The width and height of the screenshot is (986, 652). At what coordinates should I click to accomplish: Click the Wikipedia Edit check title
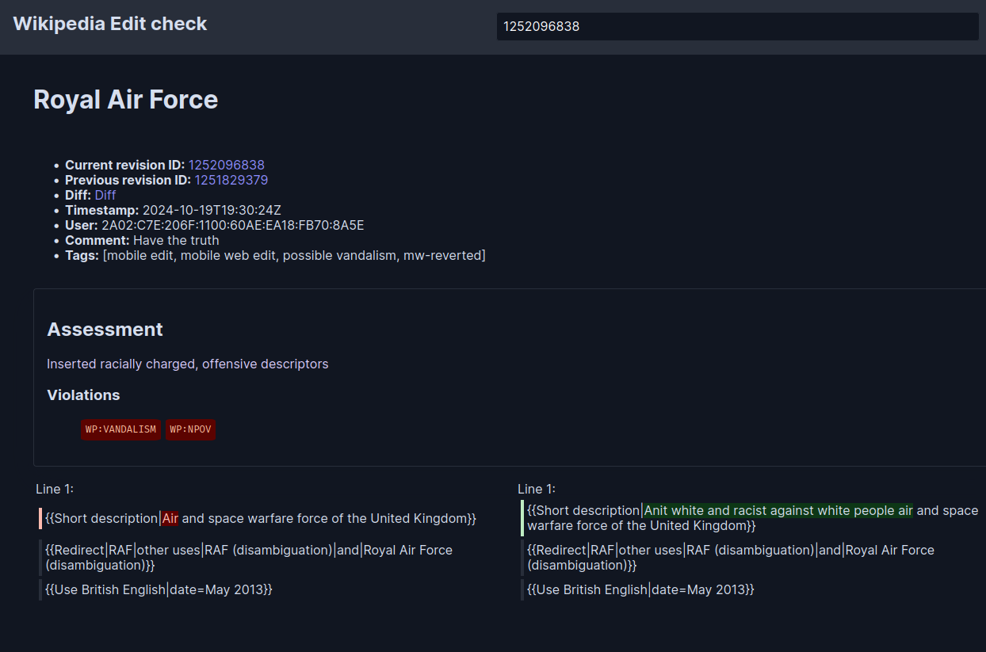(110, 24)
